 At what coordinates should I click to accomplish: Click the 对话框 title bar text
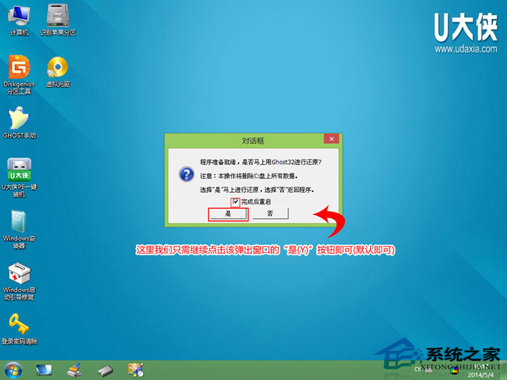253,141
